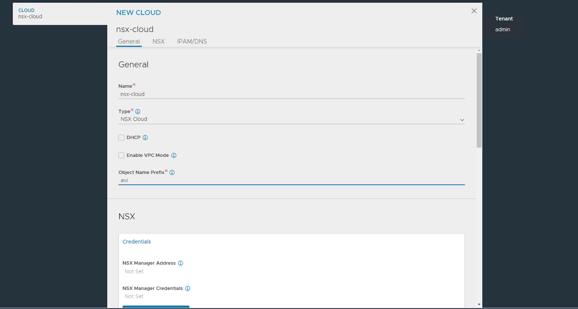Click the General section heading
Viewport: 578px width, 309px height.
point(133,65)
